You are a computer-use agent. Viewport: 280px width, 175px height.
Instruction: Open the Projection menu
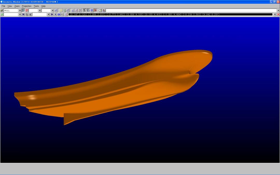tap(26, 6)
